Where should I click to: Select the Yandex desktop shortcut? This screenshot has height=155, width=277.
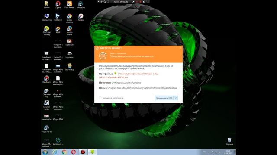point(81,17)
